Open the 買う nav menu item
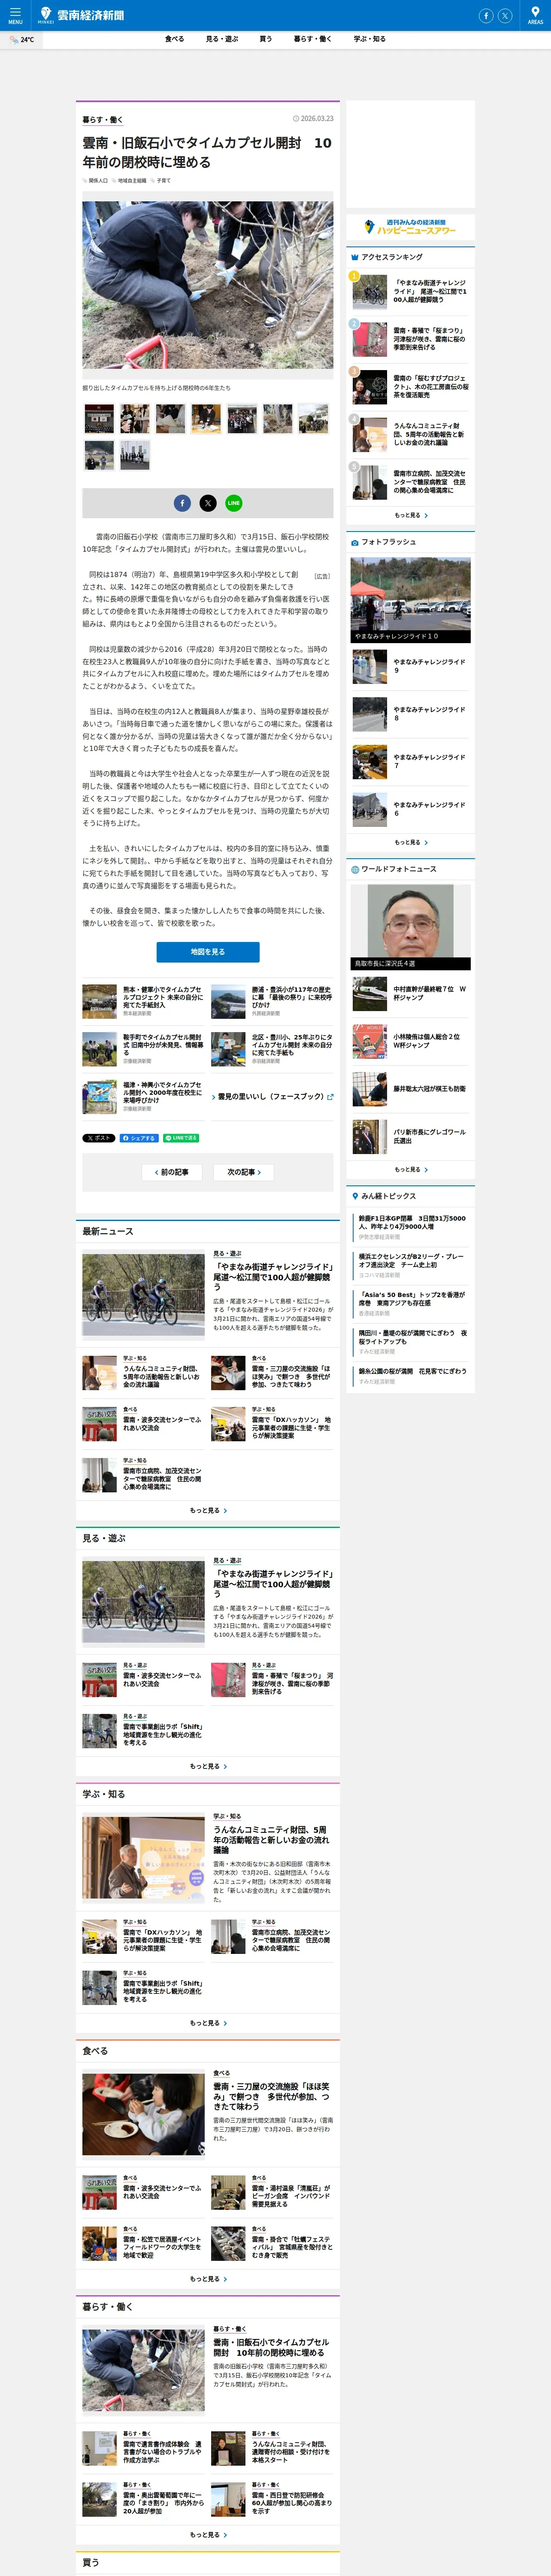Image resolution: width=551 pixels, height=2576 pixels. click(265, 39)
